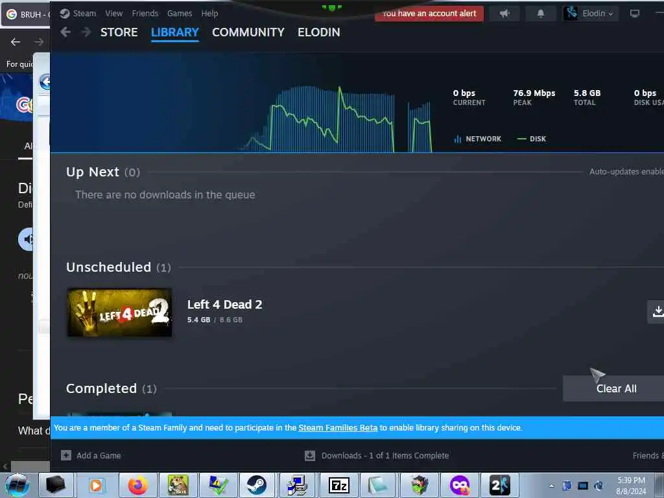Click the browser back arrow behind Steam

click(16, 41)
